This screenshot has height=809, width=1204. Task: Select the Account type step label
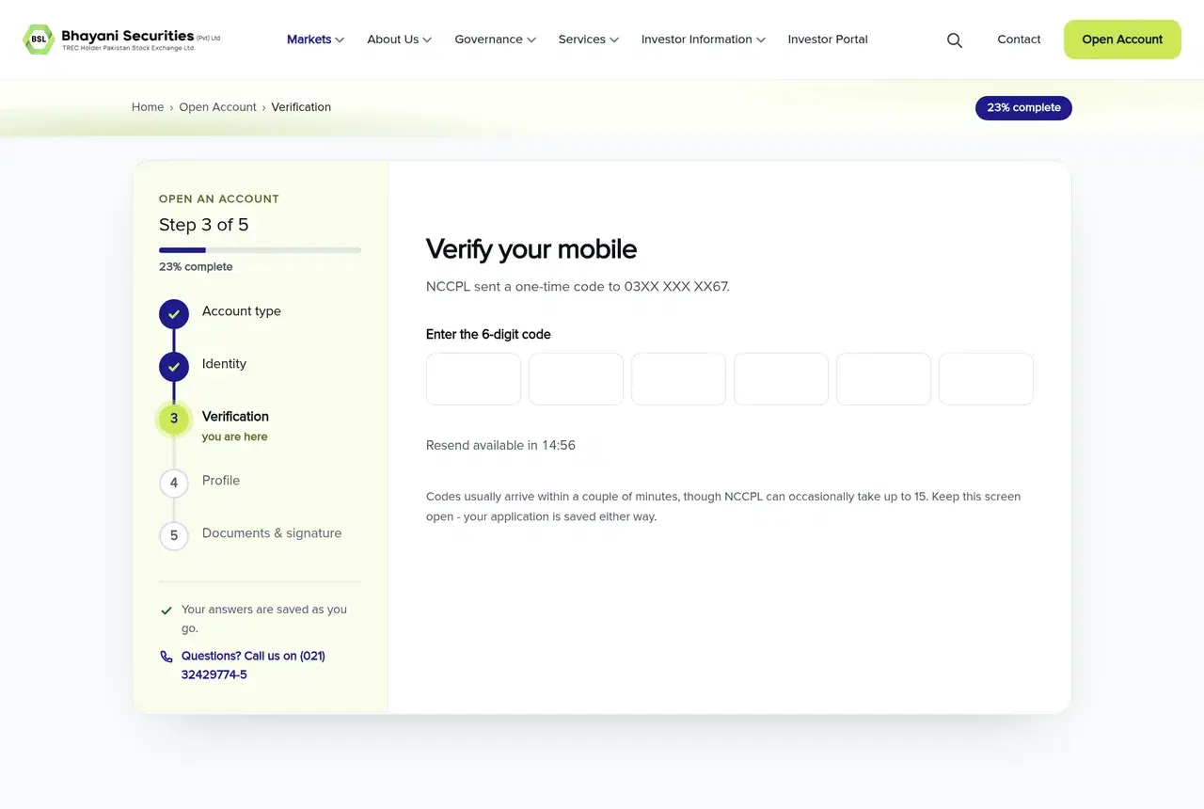click(x=242, y=311)
